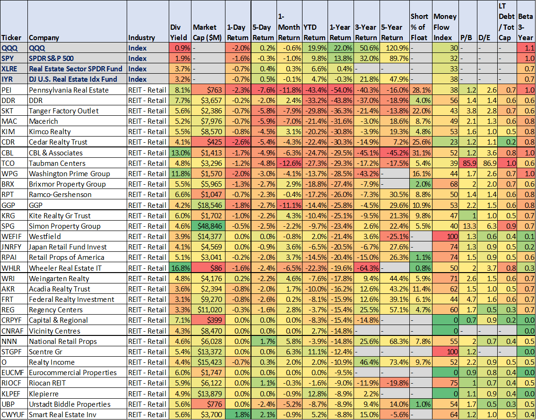The height and width of the screenshot is (420, 536).
Task: Select 'DJ U.S. Real Estate Idx Fund' cell
Action: (x=77, y=79)
